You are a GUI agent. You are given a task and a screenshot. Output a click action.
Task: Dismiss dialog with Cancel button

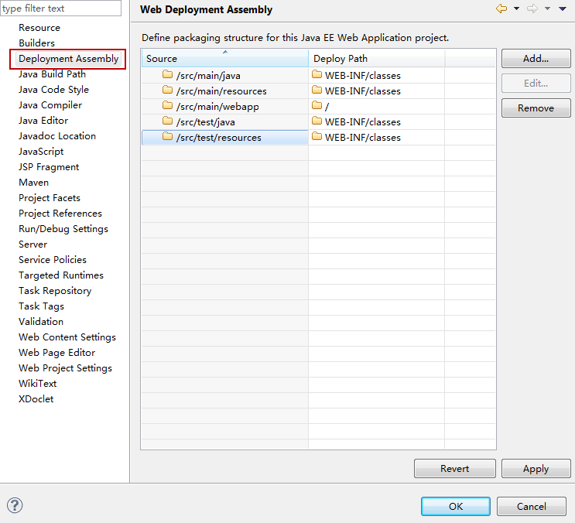click(532, 506)
